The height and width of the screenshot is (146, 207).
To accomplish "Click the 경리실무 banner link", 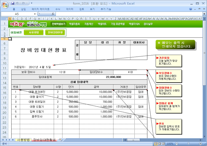I will 148,24.
